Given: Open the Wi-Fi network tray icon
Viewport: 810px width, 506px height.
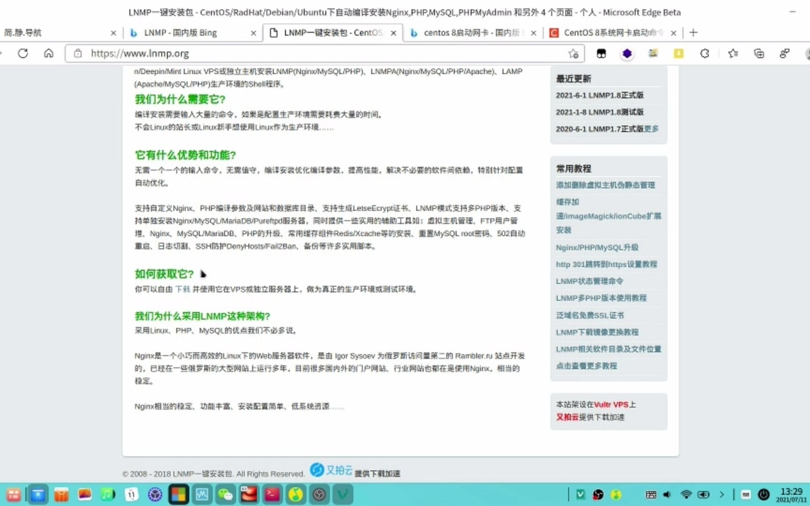Looking at the screenshot, I should (686, 495).
